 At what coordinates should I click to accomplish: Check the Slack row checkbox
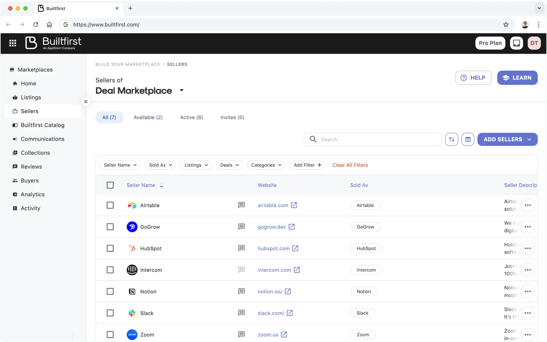coord(110,313)
